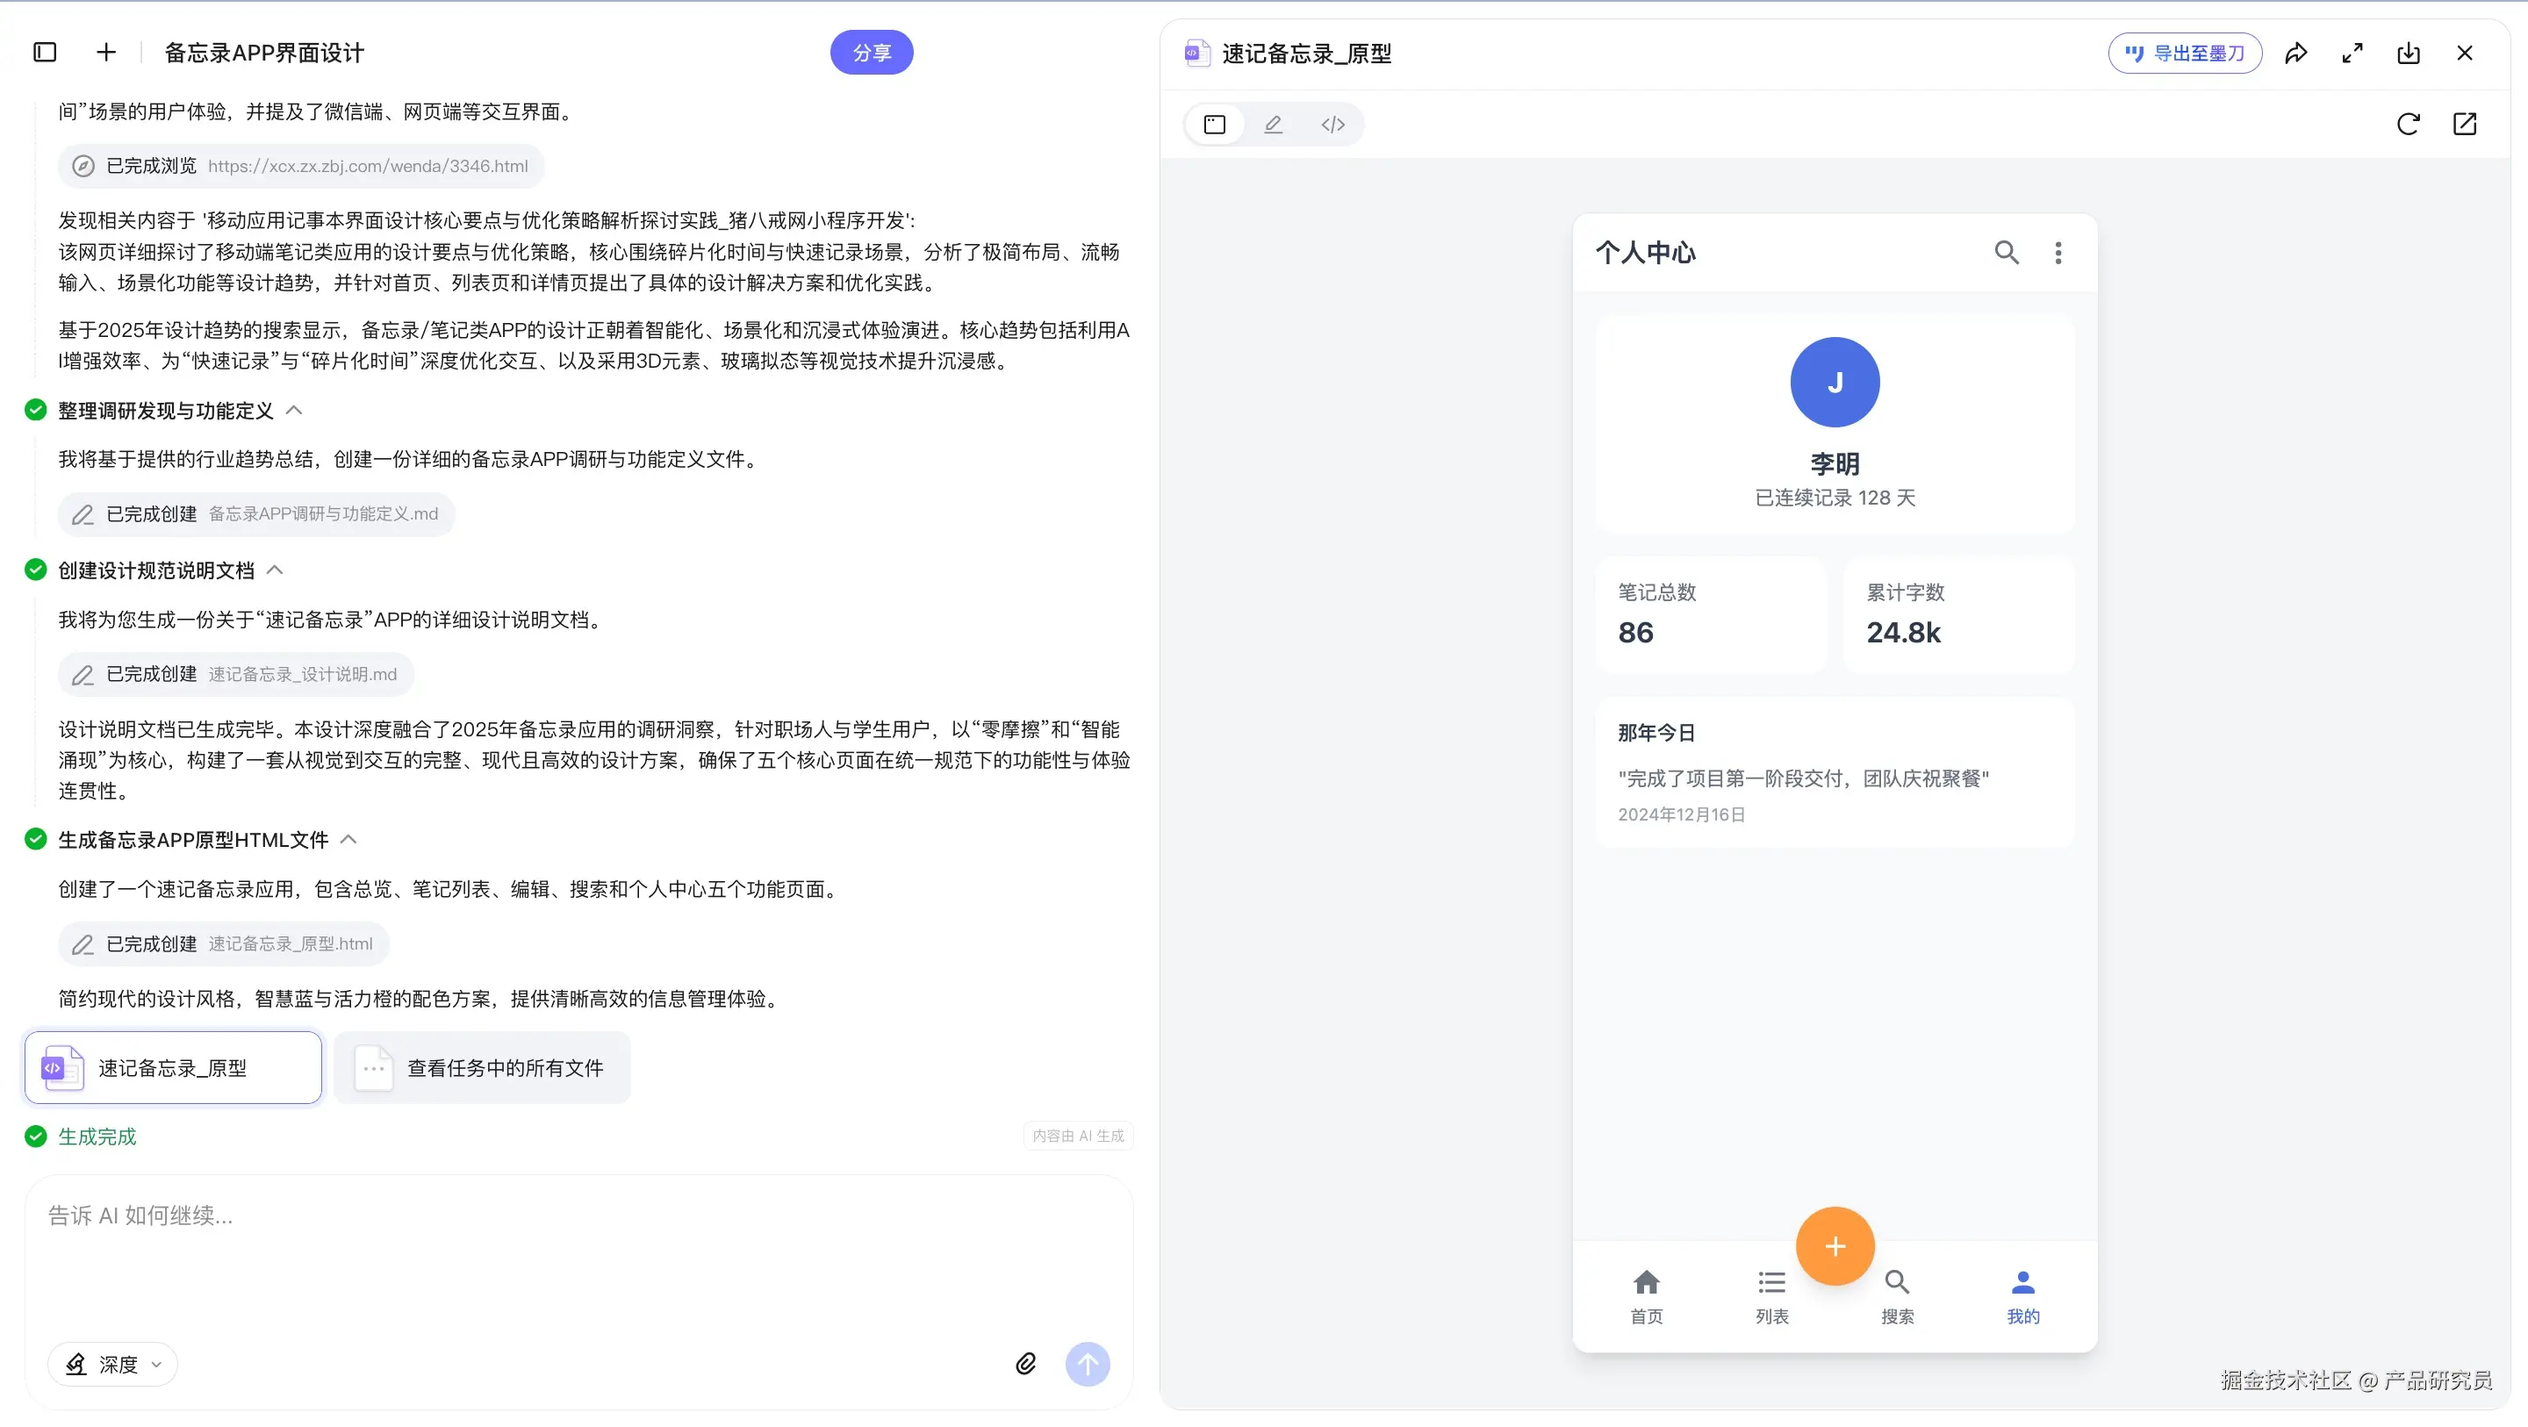Click the 分享 button
The image size is (2528, 1427).
click(871, 53)
